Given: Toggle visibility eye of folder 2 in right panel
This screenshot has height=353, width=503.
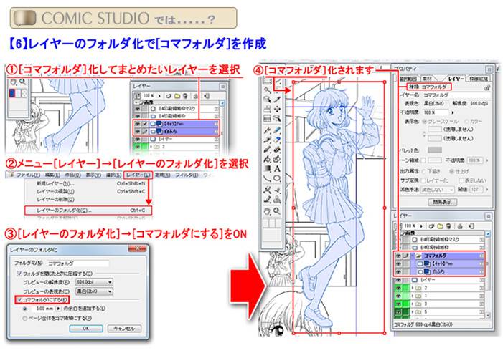Looking at the screenshot, I should 398,288.
